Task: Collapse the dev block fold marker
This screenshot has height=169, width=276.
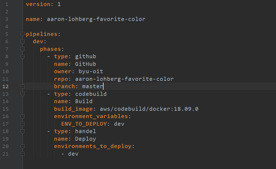Action: pyautogui.click(x=22, y=41)
